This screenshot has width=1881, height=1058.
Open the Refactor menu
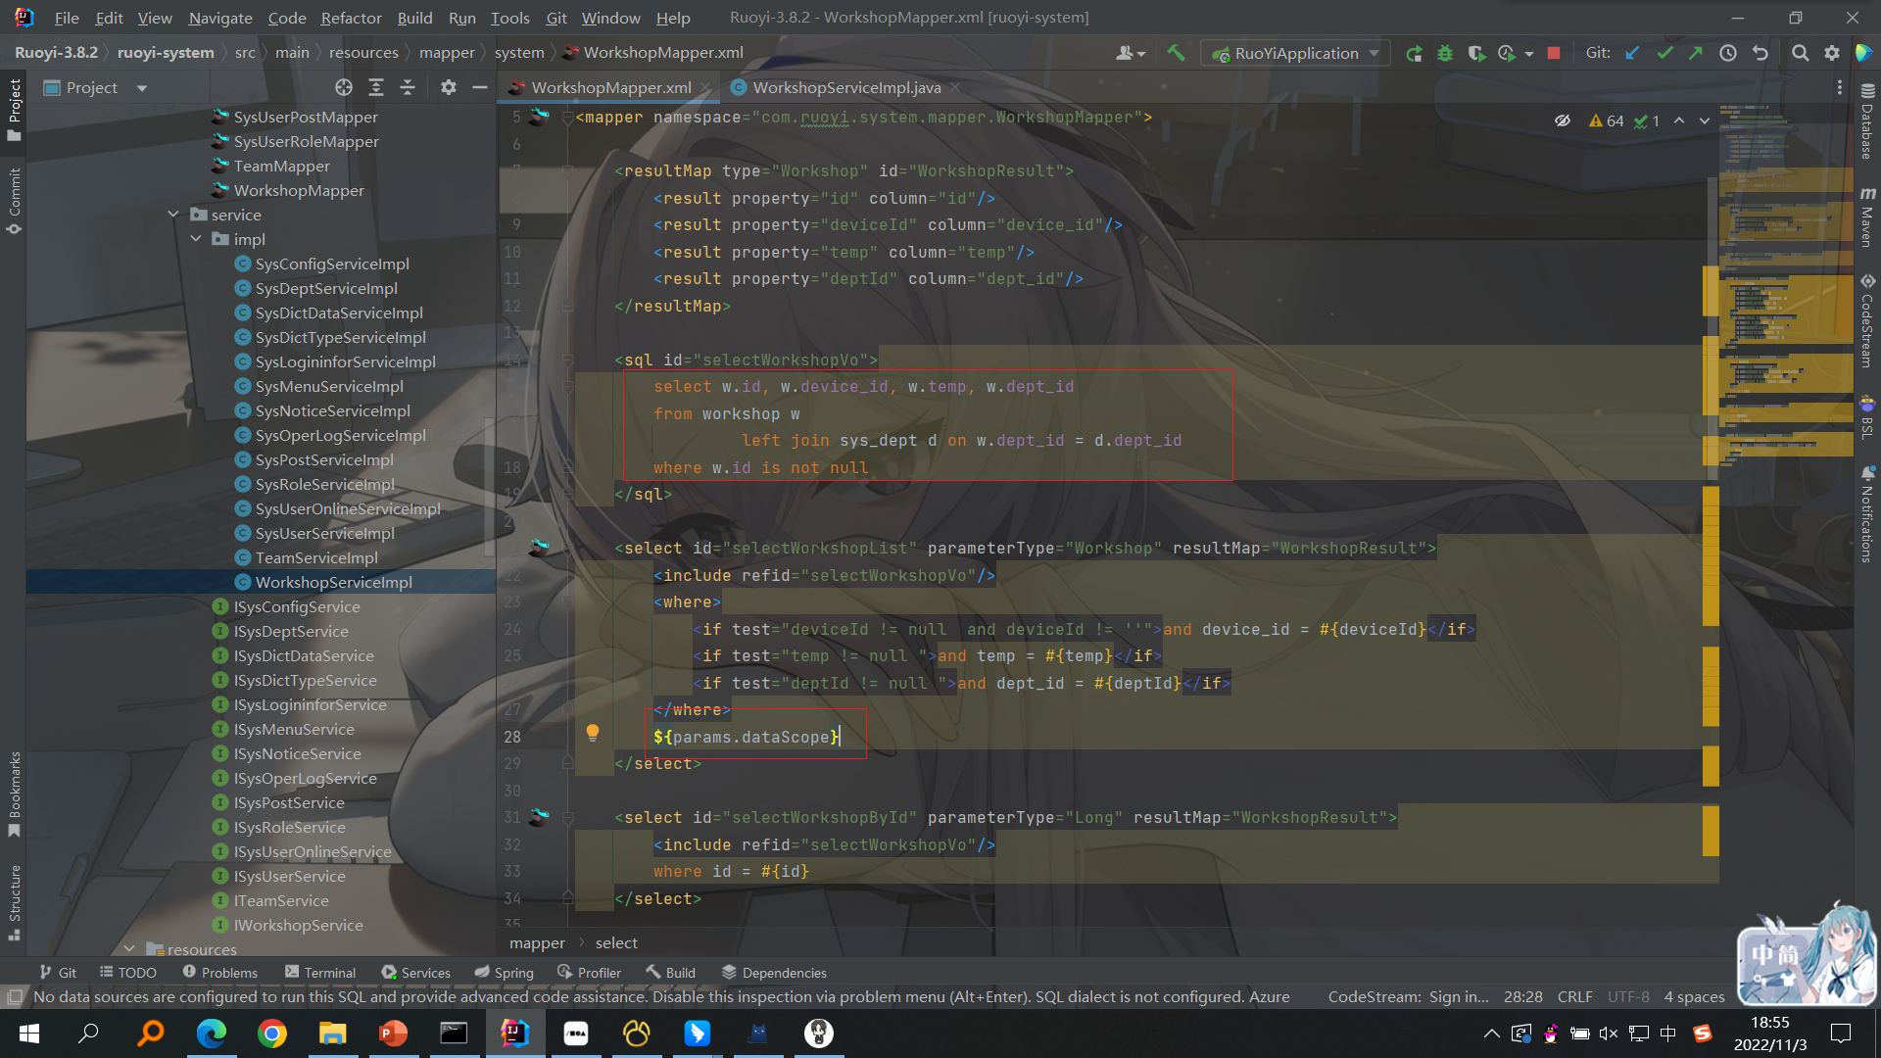(351, 18)
